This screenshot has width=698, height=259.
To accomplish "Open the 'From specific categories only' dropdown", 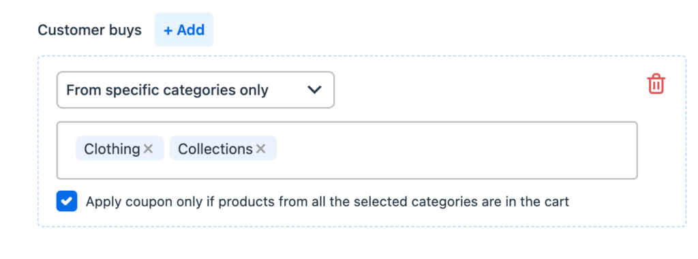I will click(x=196, y=90).
